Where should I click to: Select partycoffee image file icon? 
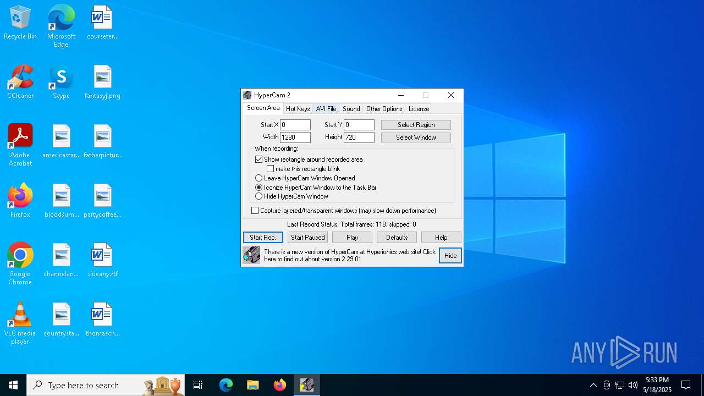click(102, 201)
